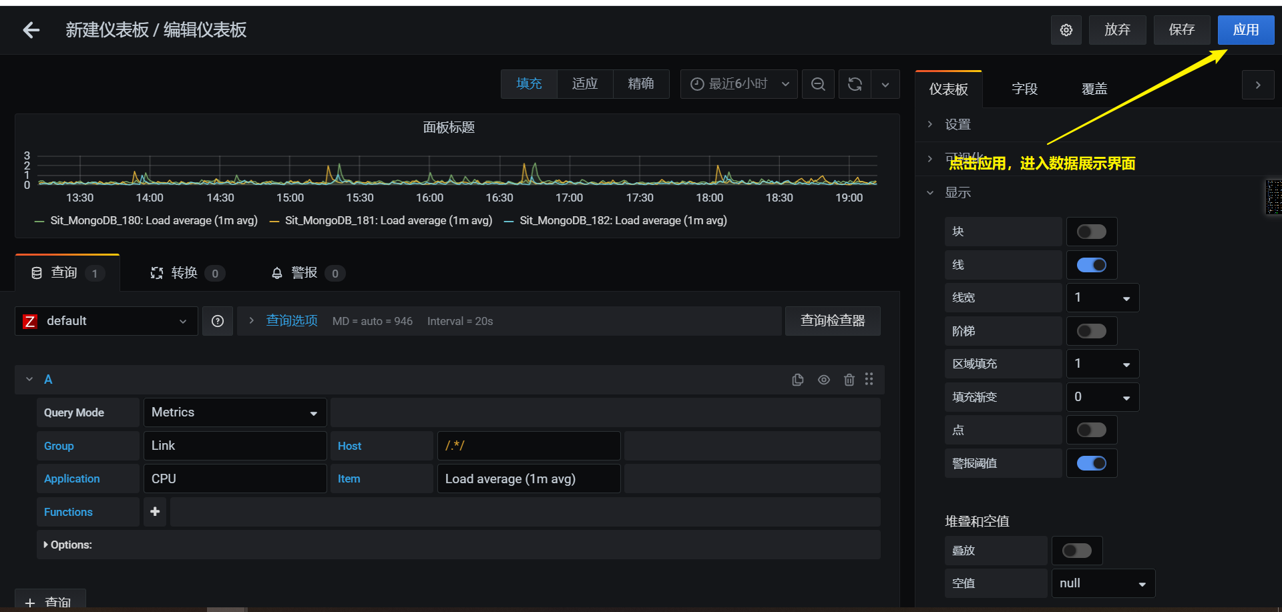Screen dimensions: 1282x612
Task: Click the clock icon in time picker
Action: tap(697, 84)
